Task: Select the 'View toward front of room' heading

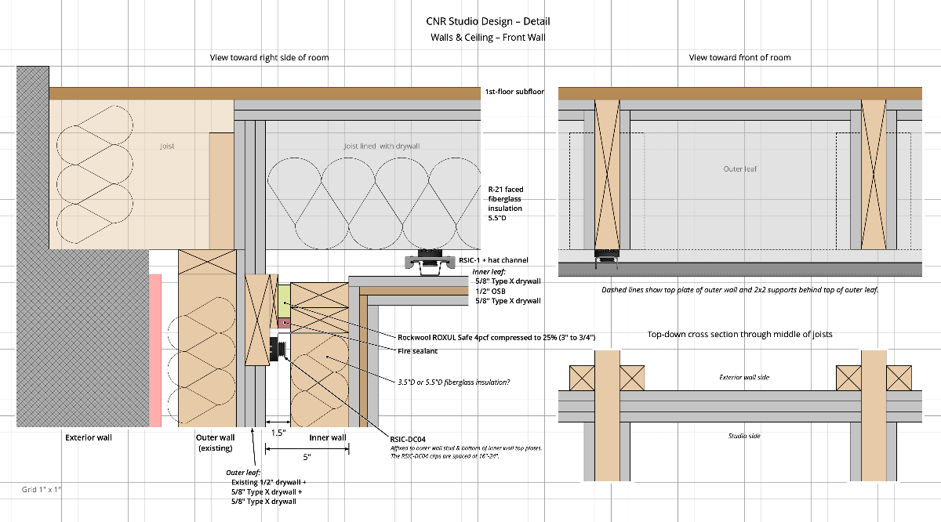Action: 739,57
